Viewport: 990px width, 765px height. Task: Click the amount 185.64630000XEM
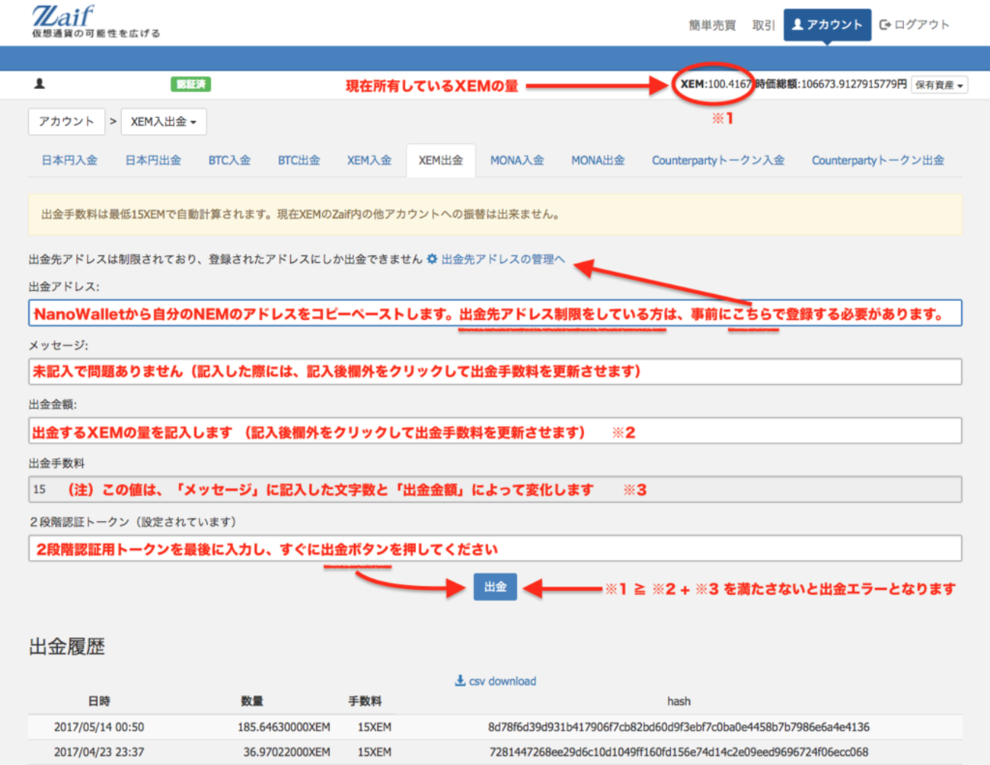[284, 727]
